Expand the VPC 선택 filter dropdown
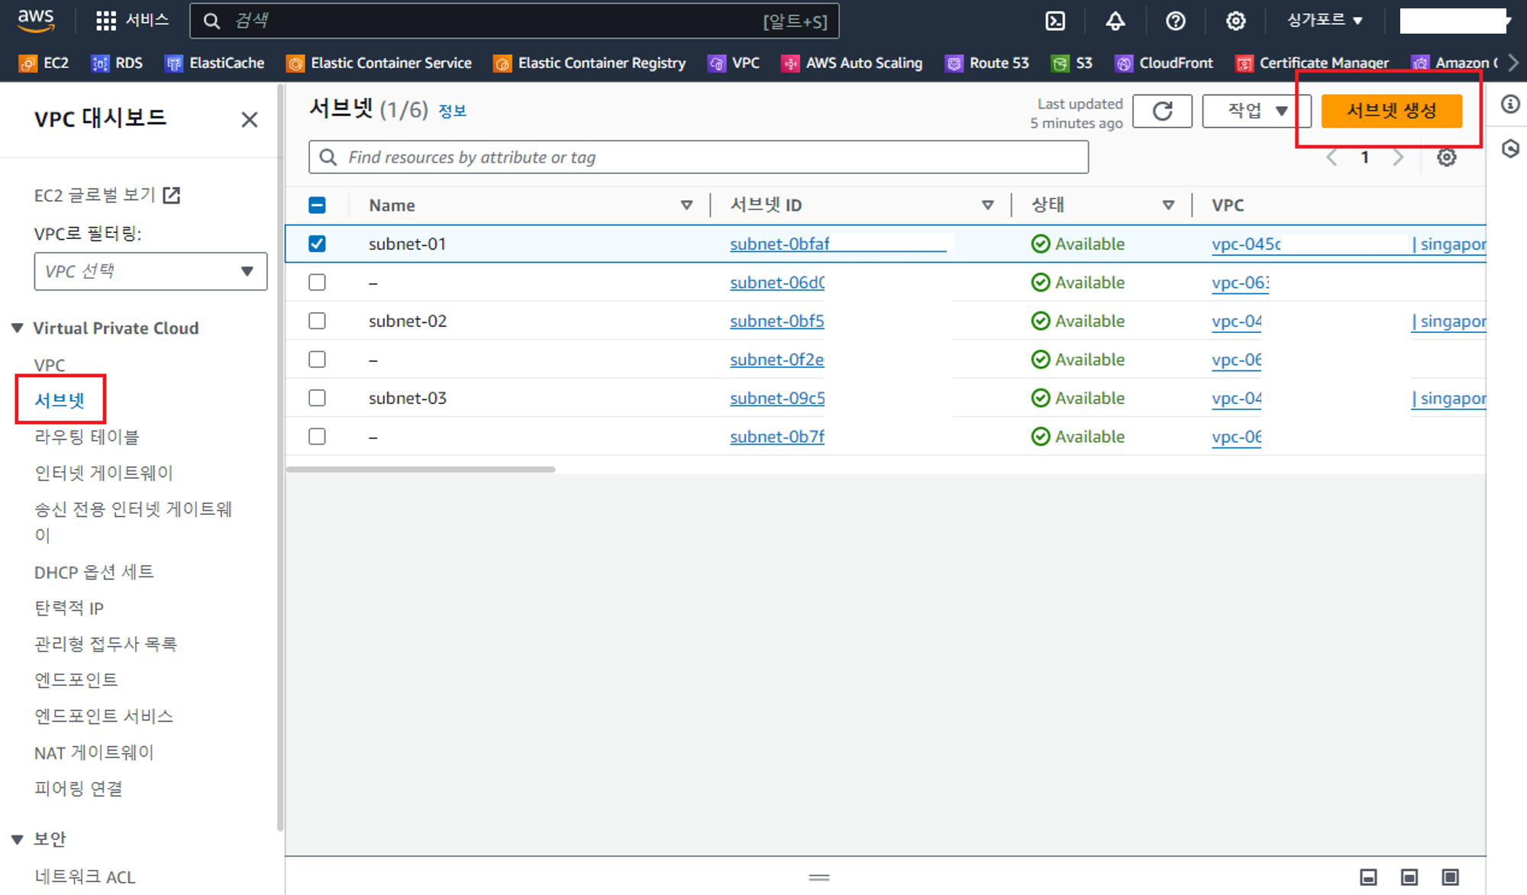Image resolution: width=1527 pixels, height=895 pixels. (x=150, y=271)
